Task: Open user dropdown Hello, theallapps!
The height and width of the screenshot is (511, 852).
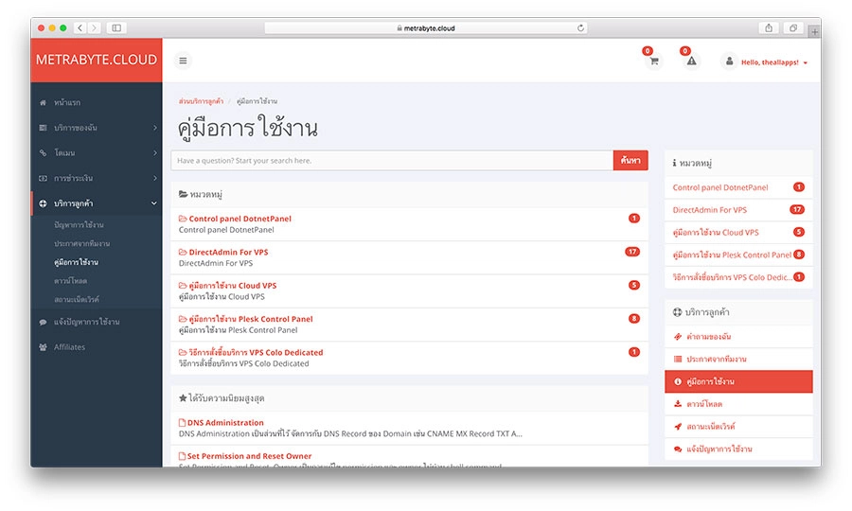Action: [x=767, y=62]
